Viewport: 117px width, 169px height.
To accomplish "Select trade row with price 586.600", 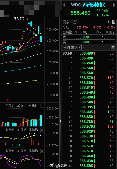I will pyautogui.click(x=89, y=83).
